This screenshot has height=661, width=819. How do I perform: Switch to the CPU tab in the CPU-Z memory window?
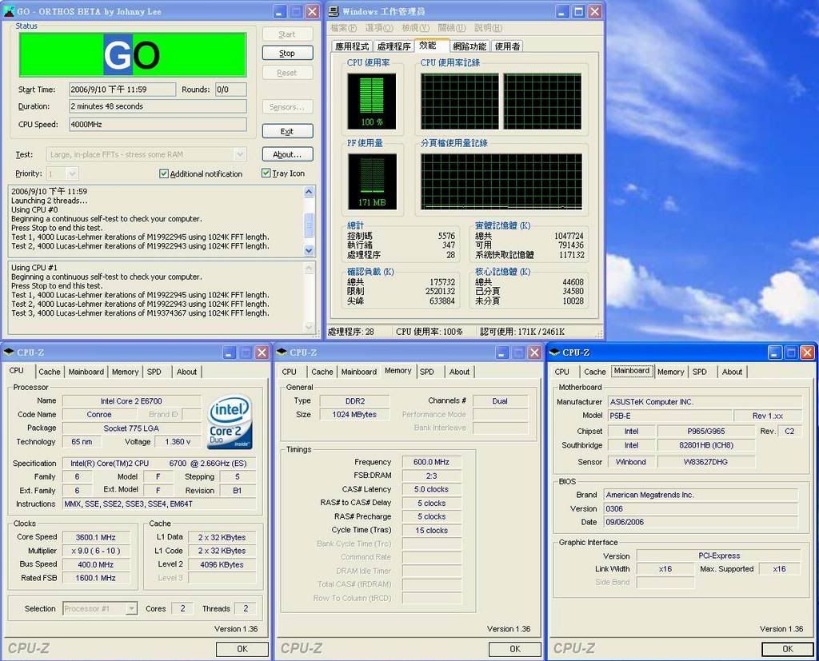coord(290,372)
